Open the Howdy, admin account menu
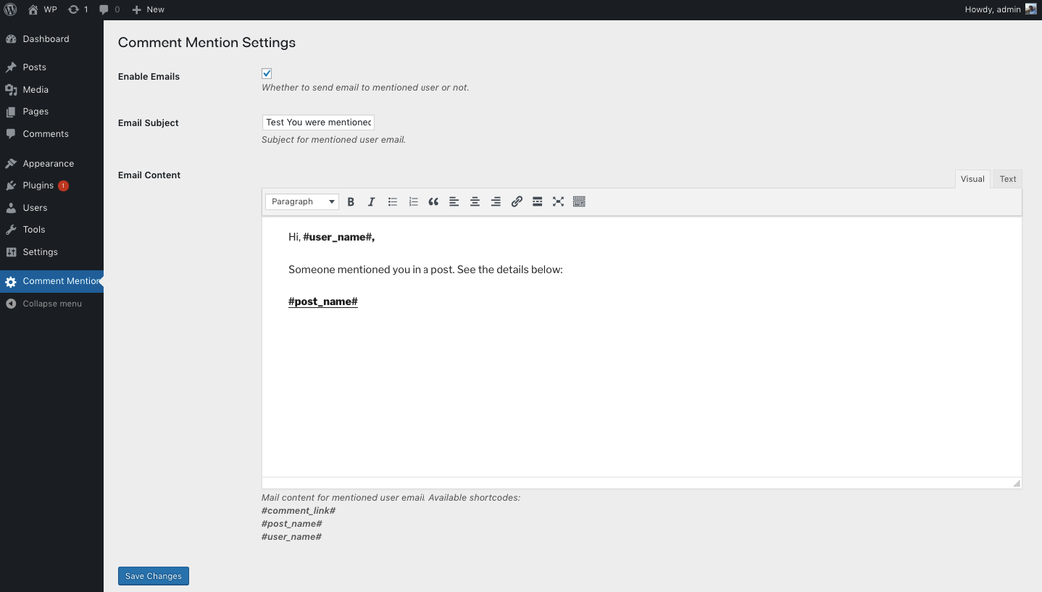The height and width of the screenshot is (592, 1042). click(x=1001, y=9)
